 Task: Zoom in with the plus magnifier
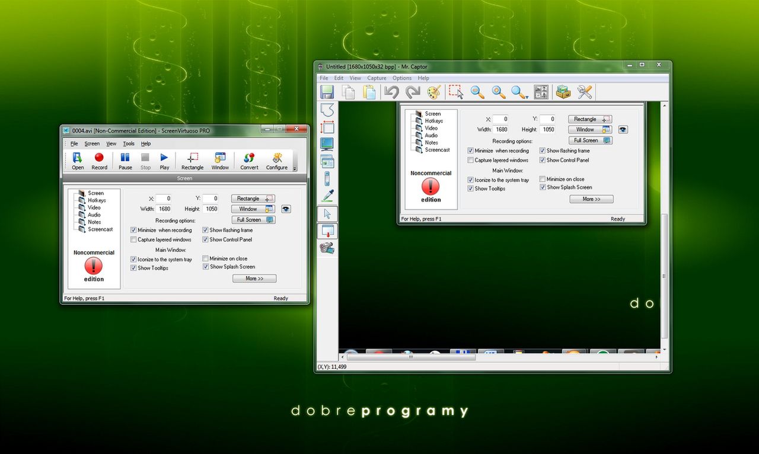click(x=499, y=92)
